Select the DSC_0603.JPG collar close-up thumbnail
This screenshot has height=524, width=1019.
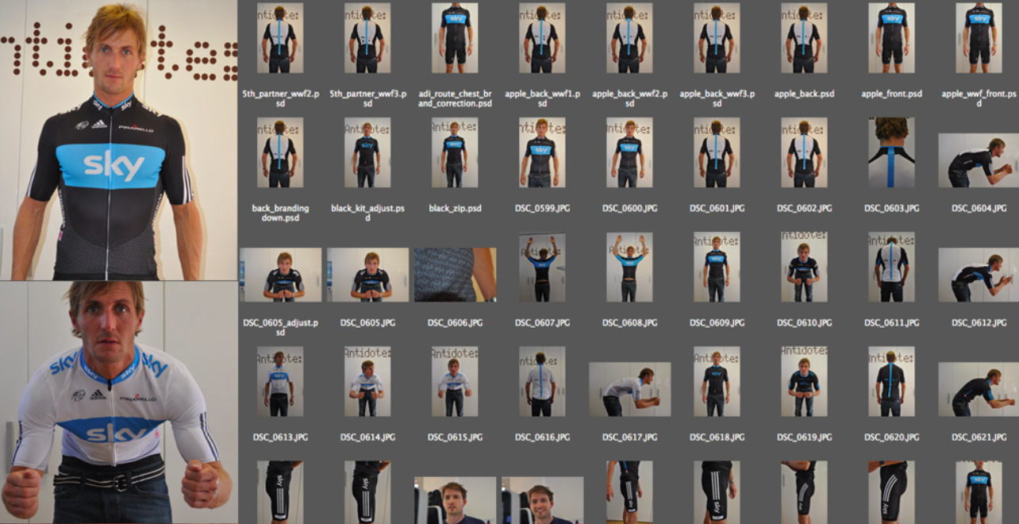891,152
